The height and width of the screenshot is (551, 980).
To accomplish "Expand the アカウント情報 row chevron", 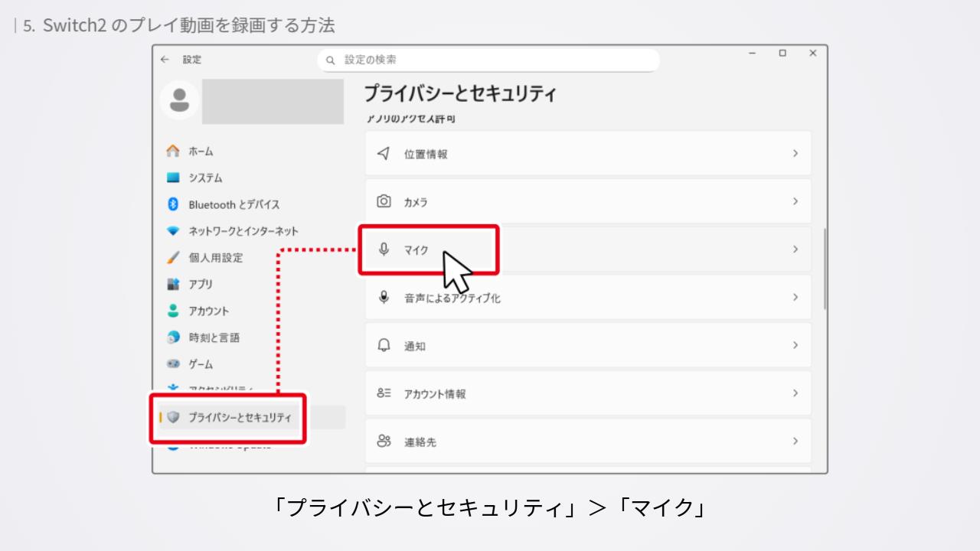I will click(x=795, y=393).
